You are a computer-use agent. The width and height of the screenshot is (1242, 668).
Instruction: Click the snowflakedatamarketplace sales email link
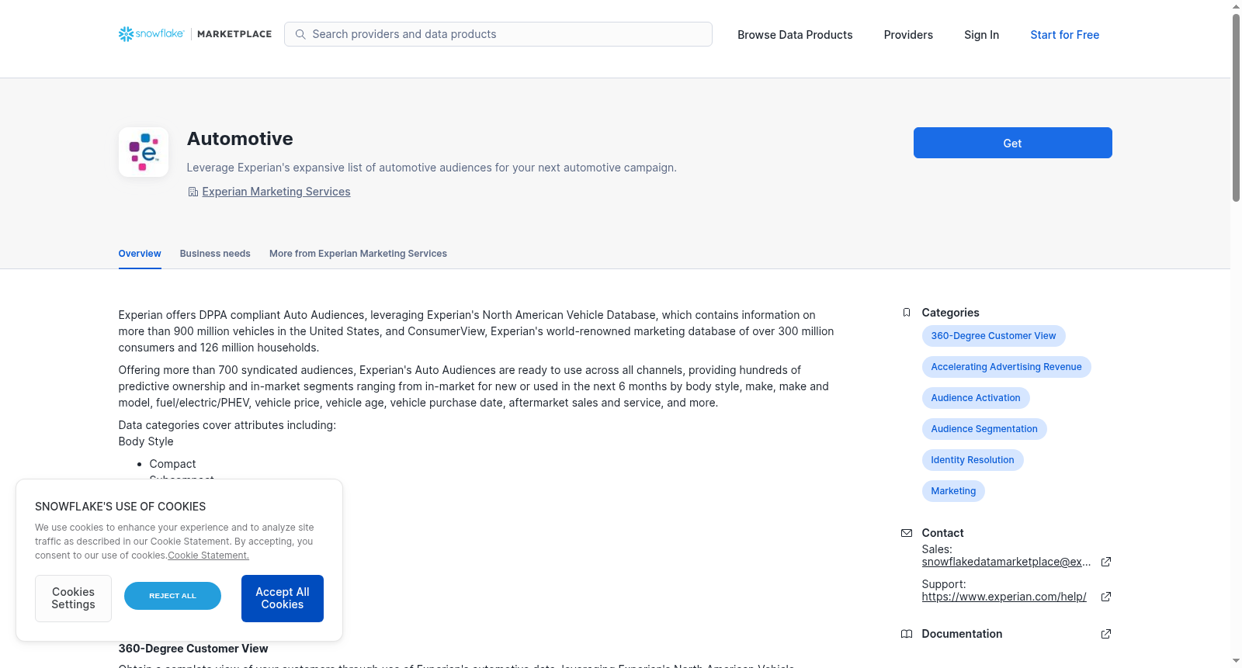point(1006,562)
